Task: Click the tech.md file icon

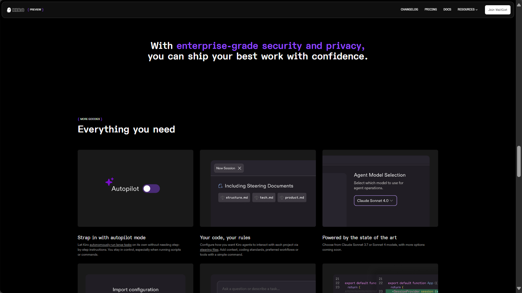Action: (x=257, y=198)
